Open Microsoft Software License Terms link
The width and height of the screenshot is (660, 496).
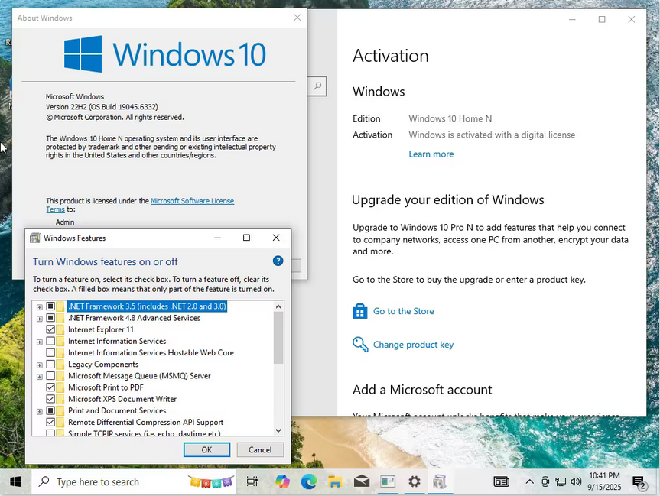point(193,201)
